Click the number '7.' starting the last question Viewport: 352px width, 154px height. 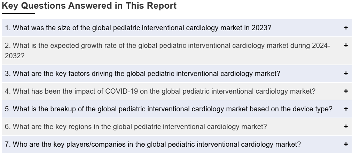(8, 144)
